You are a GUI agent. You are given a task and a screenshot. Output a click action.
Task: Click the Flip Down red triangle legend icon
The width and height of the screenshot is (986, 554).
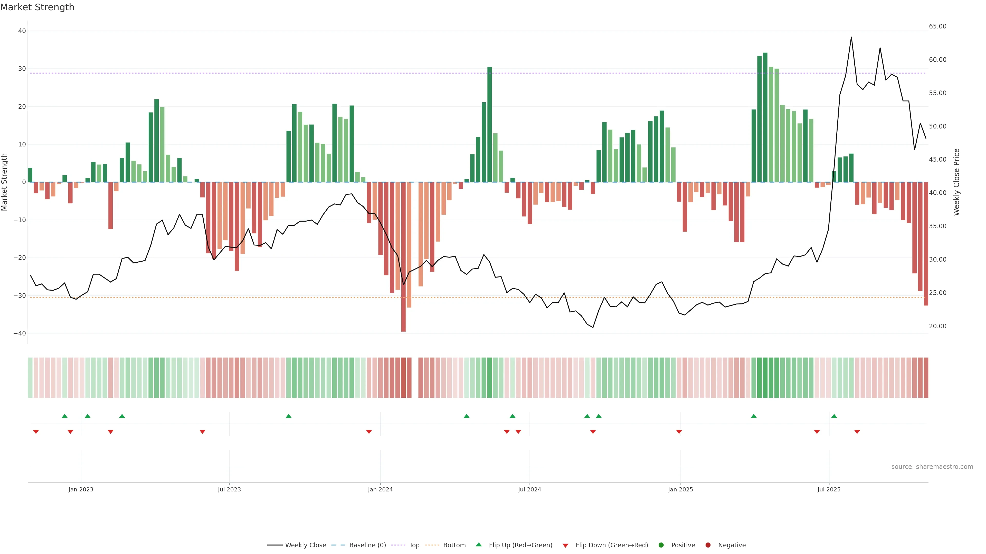click(x=565, y=545)
